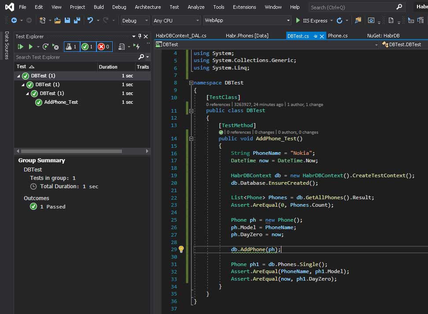Run all tests in Test Explorer
This screenshot has width=428, height=314.
point(20,47)
